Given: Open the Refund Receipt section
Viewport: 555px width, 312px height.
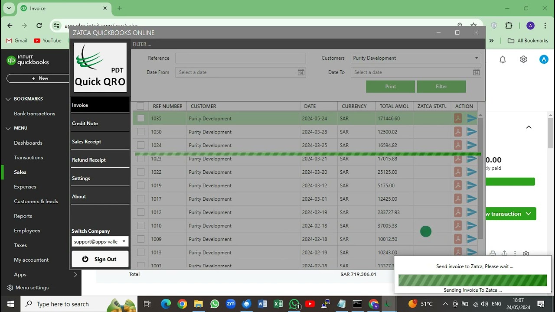Looking at the screenshot, I should click(100, 160).
